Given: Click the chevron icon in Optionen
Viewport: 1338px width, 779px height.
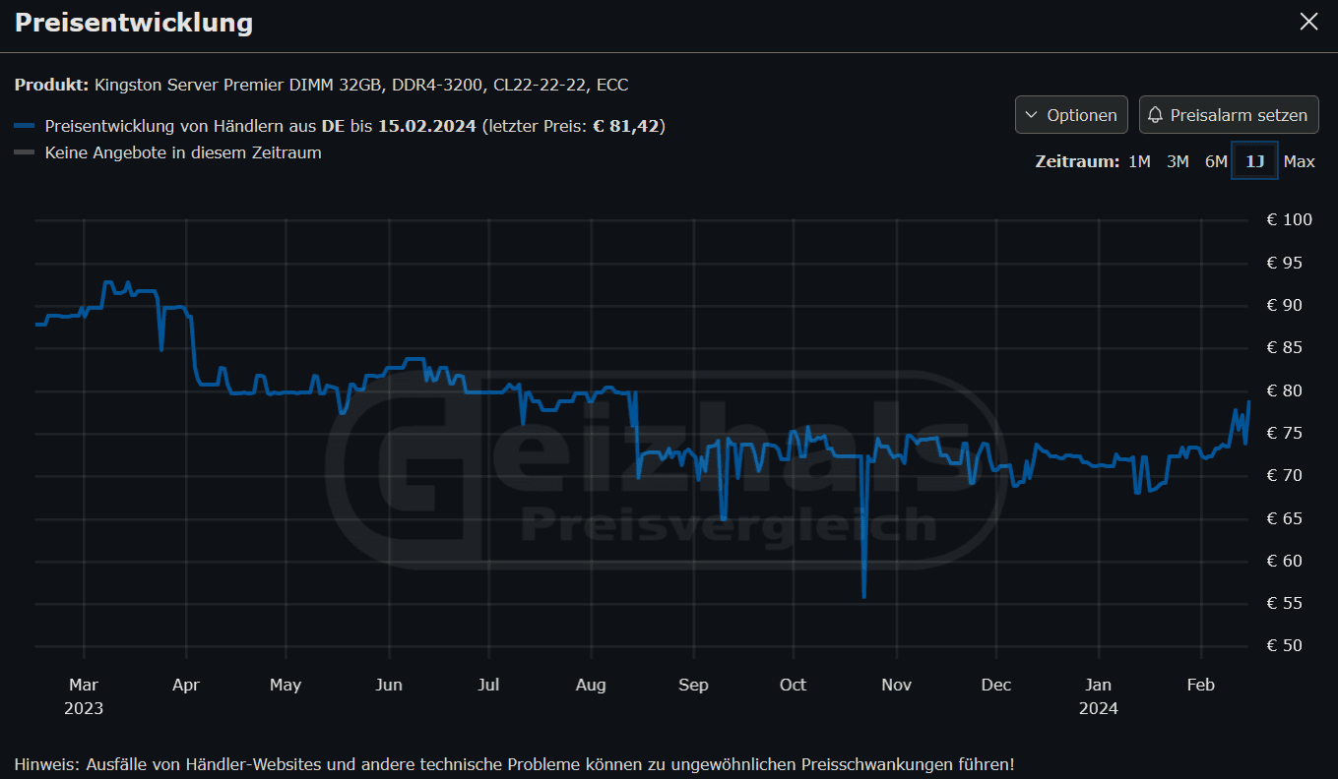Looking at the screenshot, I should (x=1032, y=115).
